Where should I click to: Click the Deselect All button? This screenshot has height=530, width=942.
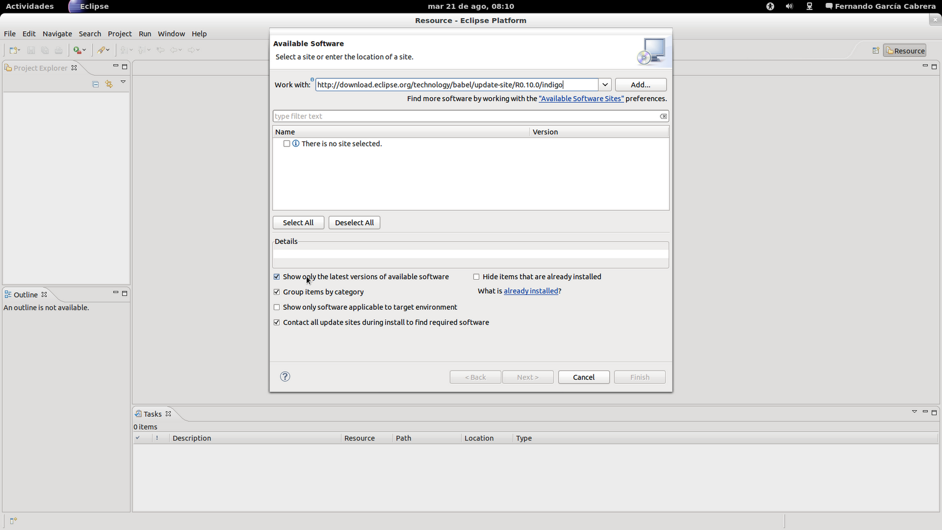354,223
